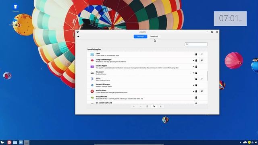Viewport: 258px width, 145px height.
Task: Open the main menu on the taskbar
Action: (x=3, y=142)
